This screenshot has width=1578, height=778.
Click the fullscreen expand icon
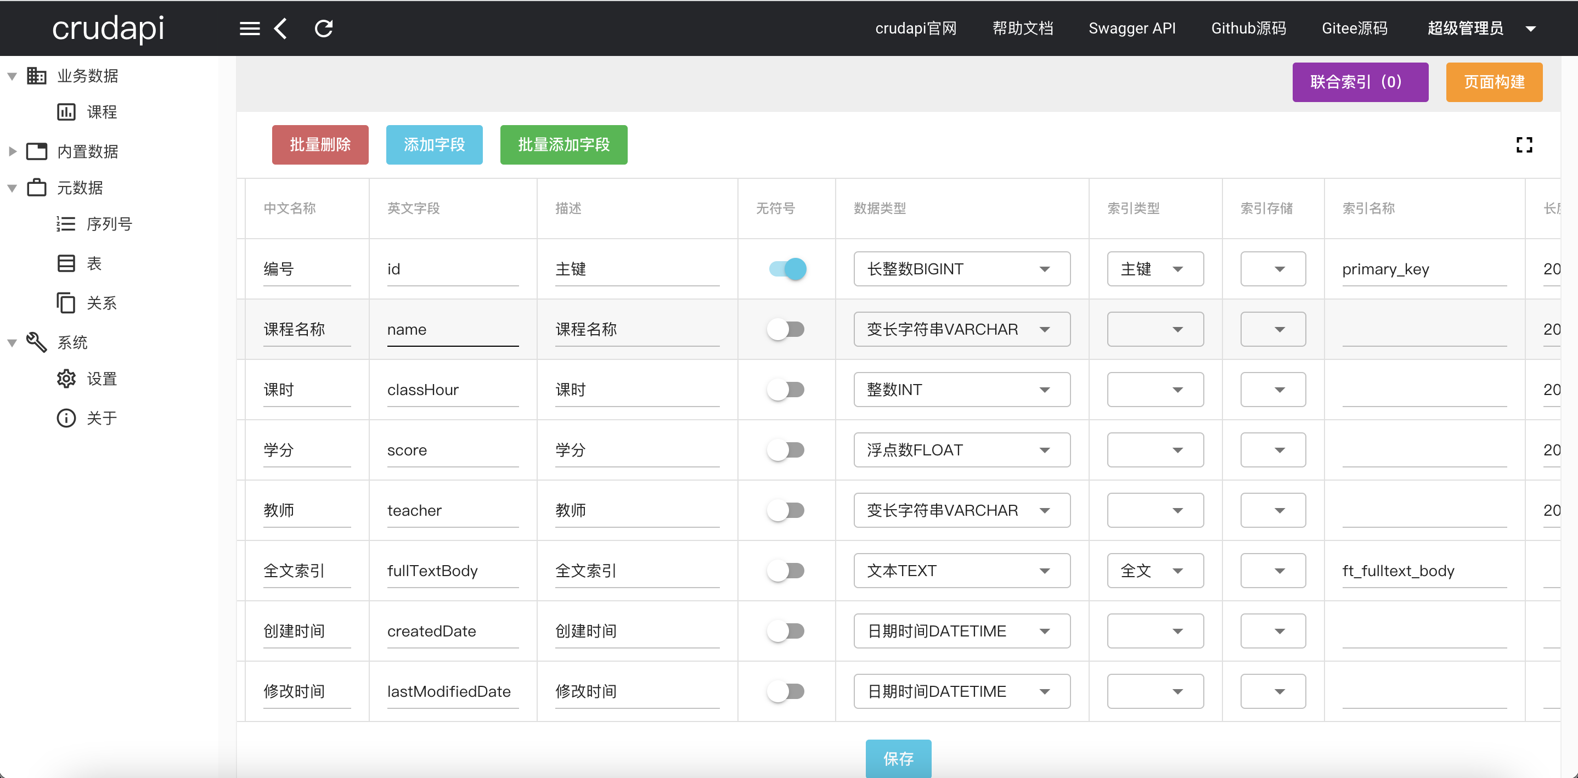tap(1524, 145)
